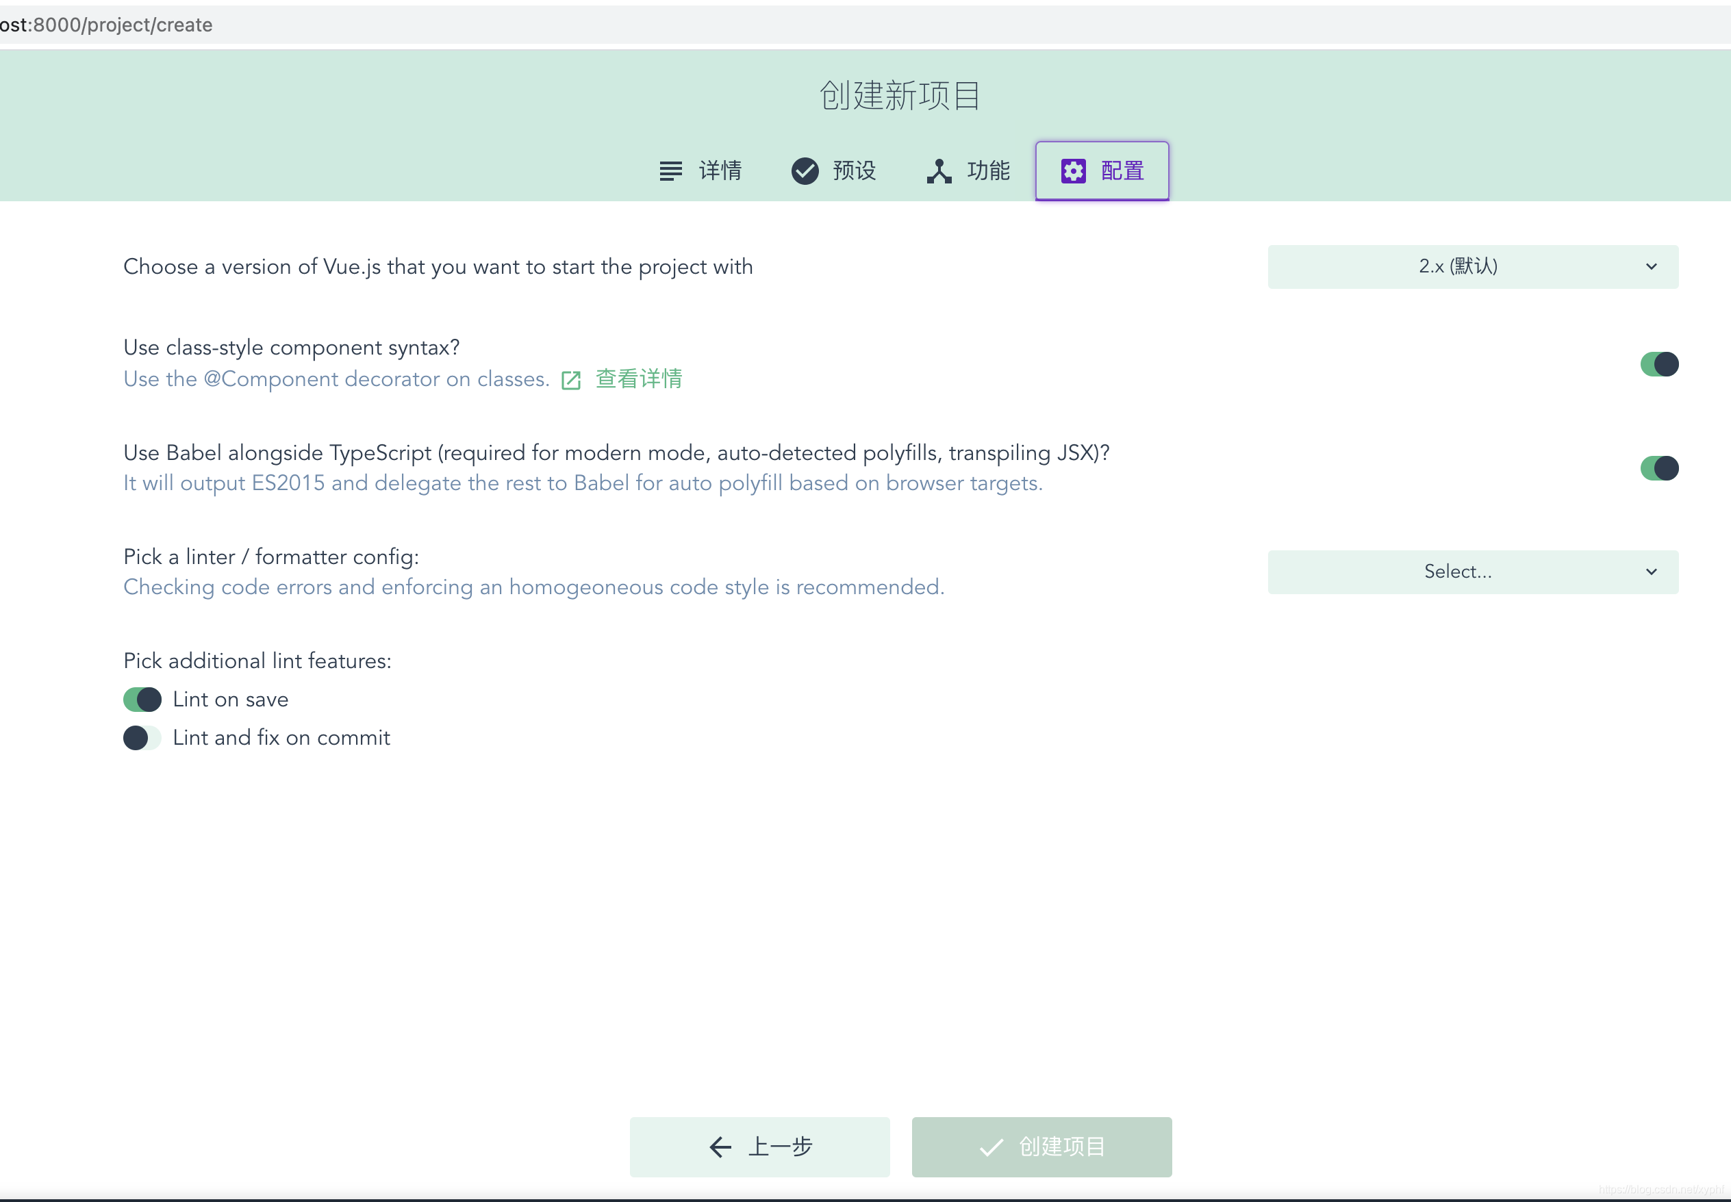Viewport: 1731px width, 1202px height.
Task: Open the 查看详情 link
Action: click(639, 379)
